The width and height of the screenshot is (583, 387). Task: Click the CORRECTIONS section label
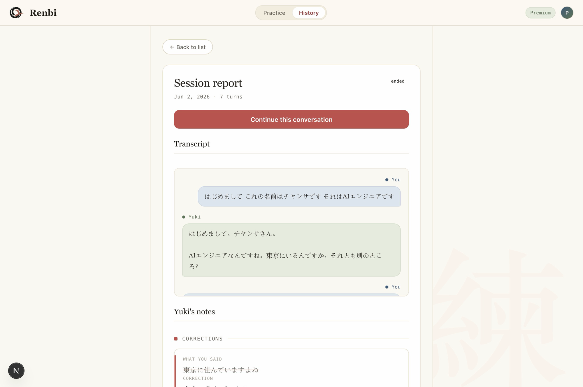click(202, 339)
